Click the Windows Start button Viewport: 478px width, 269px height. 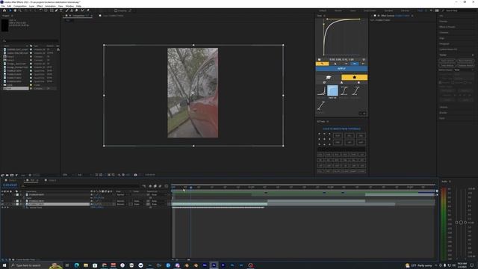pos(4,265)
